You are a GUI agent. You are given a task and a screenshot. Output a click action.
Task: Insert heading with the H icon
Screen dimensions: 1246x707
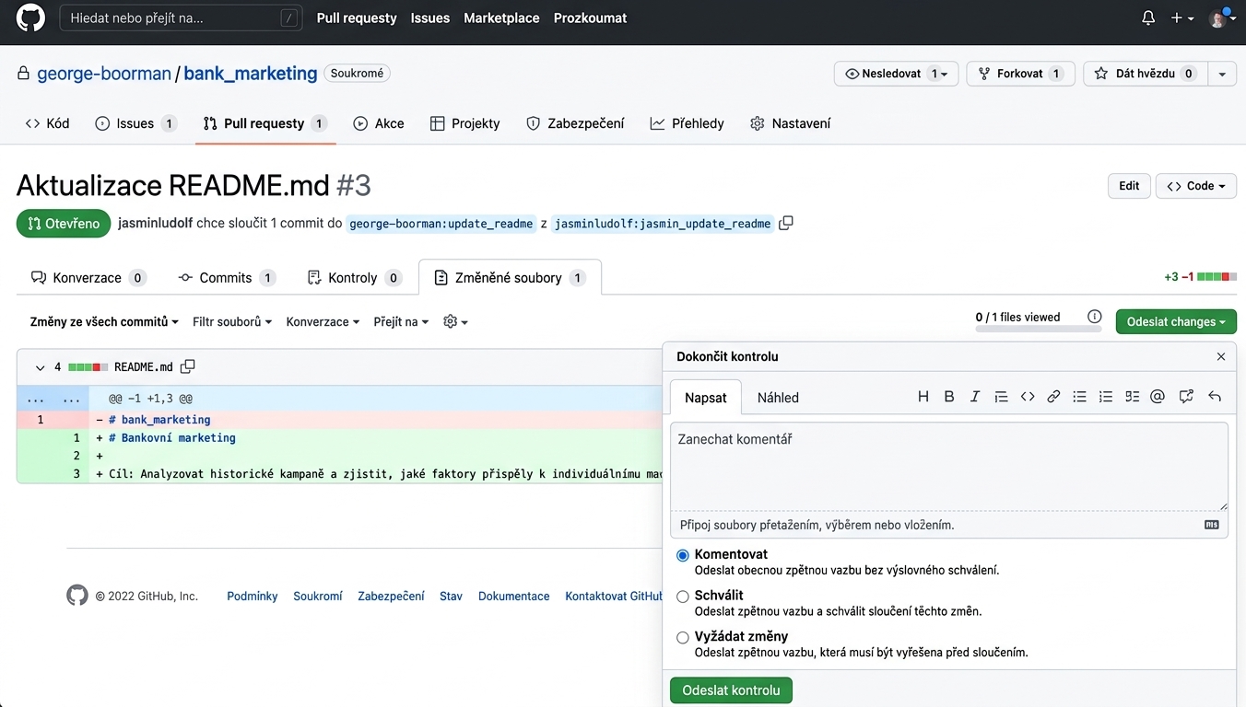[x=923, y=397]
